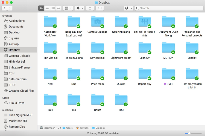The image size is (205, 136).
Task: Select Dropbox in the sidebar
Action: pyautogui.click(x=19, y=50)
